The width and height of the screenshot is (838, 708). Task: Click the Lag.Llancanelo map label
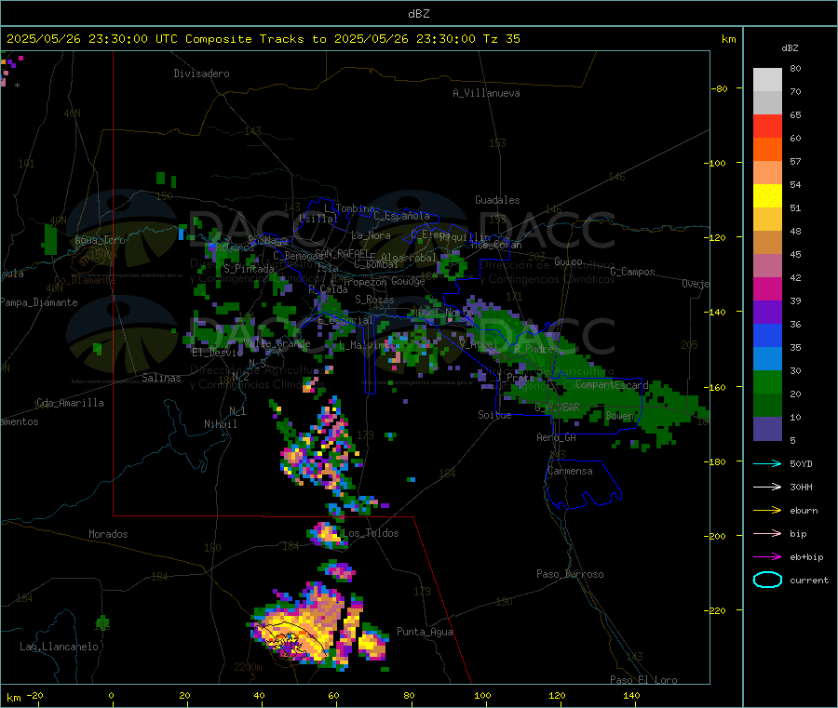tap(60, 647)
